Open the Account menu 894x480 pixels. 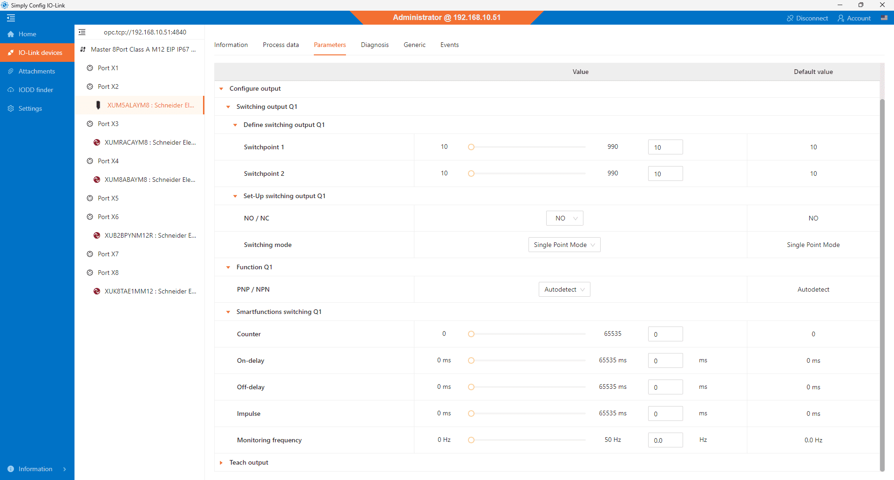[854, 18]
